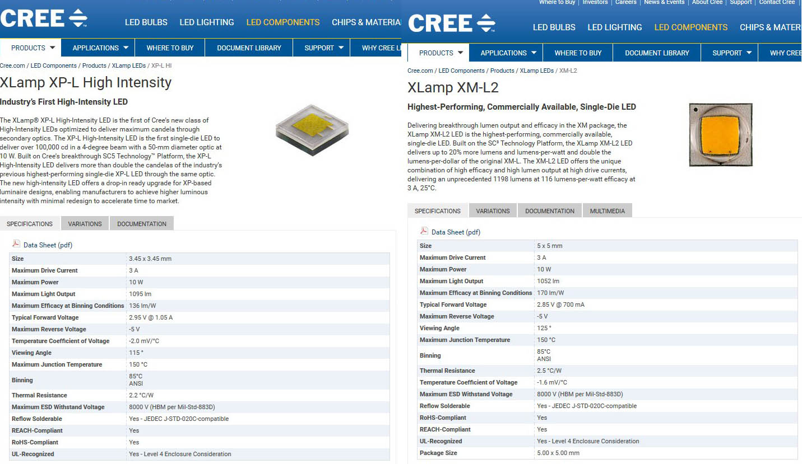
Task: Click the 5.00 x 5.00 mm package size
Action: point(558,453)
